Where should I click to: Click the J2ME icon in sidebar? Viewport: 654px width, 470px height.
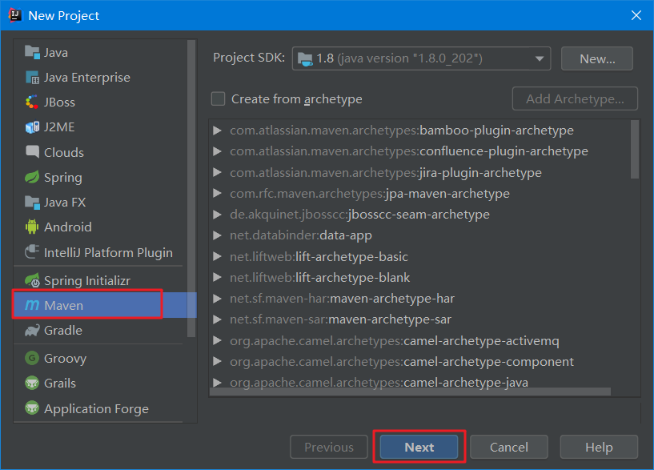coord(32,127)
